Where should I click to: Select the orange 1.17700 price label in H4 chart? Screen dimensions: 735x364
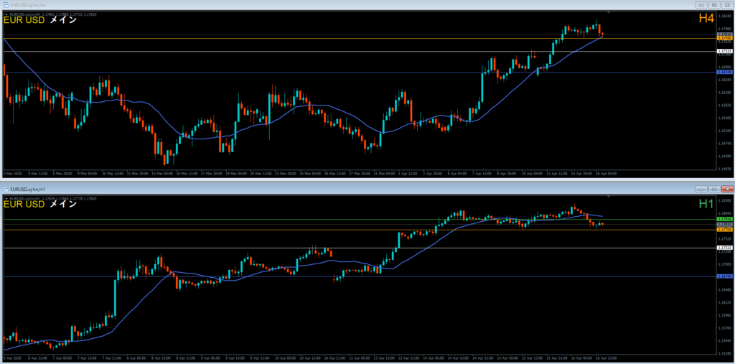[724, 37]
